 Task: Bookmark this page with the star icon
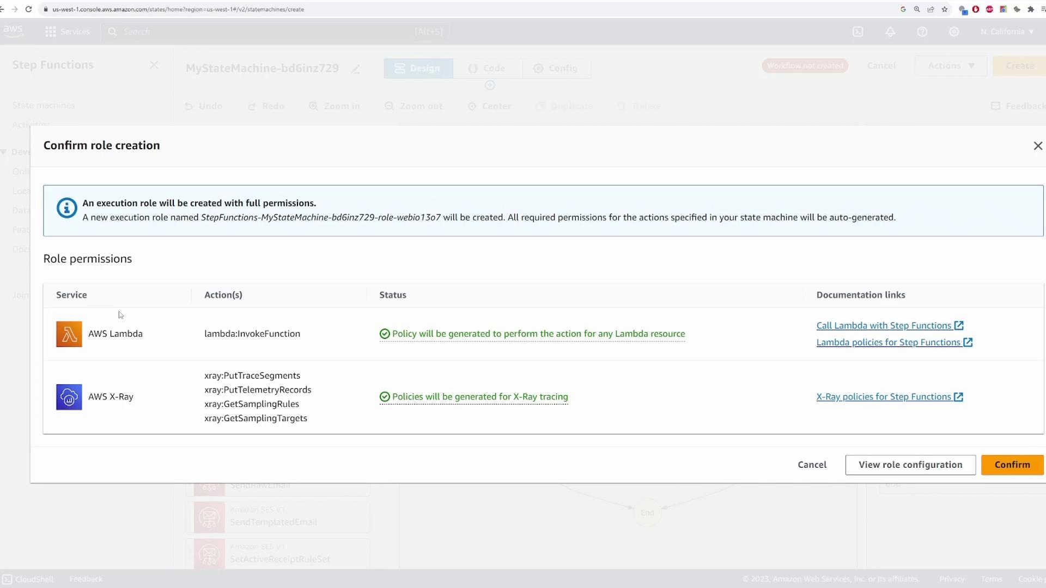coord(945,9)
